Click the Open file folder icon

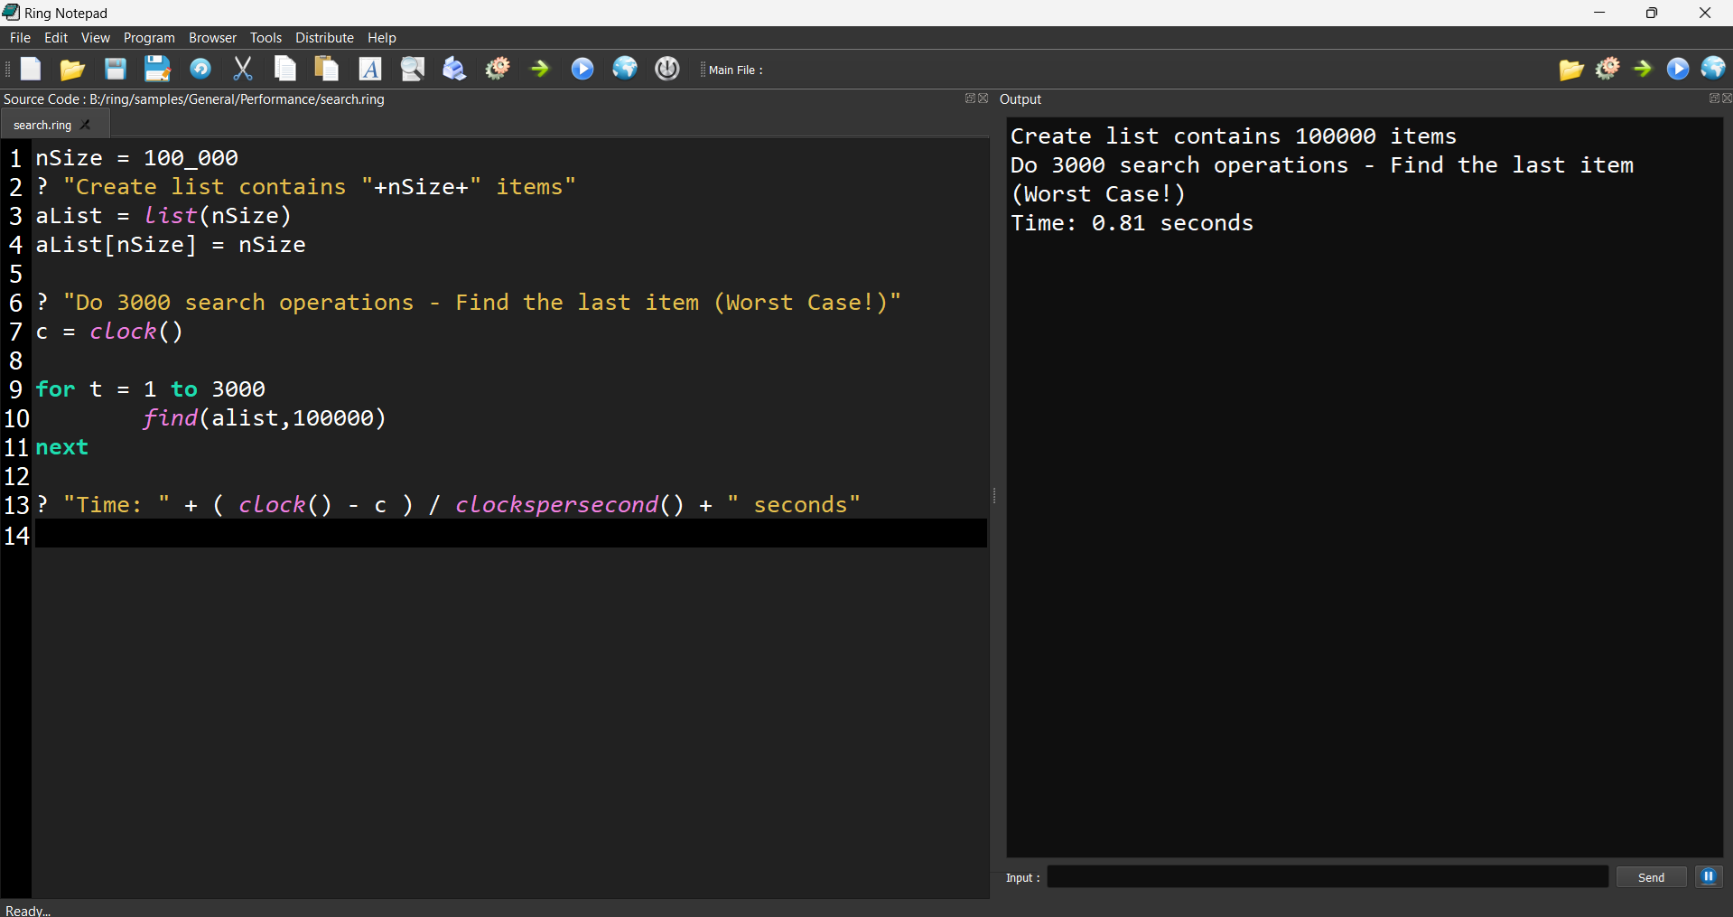(x=72, y=69)
